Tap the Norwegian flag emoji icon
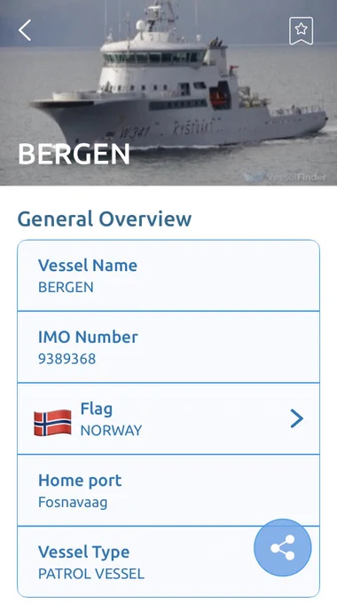The width and height of the screenshot is (337, 604). click(52, 423)
